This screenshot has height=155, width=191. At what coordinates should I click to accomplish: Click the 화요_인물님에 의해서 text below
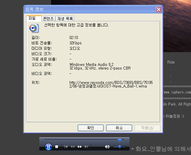pyautogui.click(x=163, y=149)
